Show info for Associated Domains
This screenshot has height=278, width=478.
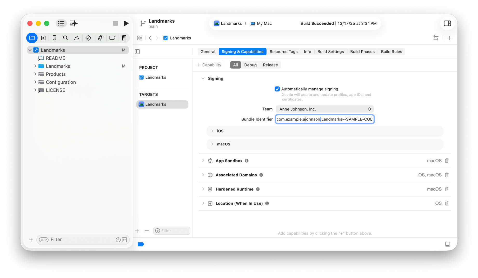point(261,175)
